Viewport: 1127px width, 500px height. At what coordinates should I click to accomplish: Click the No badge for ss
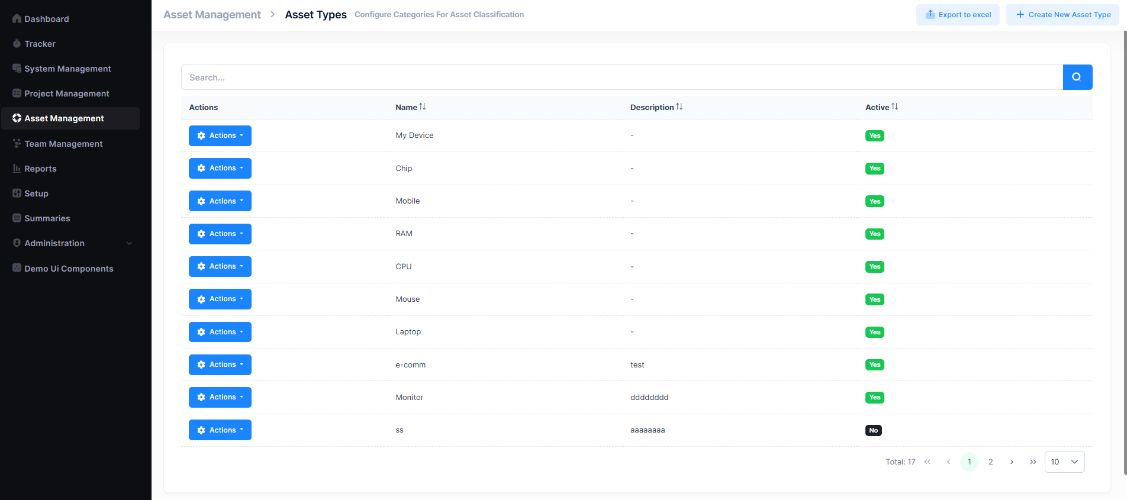874,430
